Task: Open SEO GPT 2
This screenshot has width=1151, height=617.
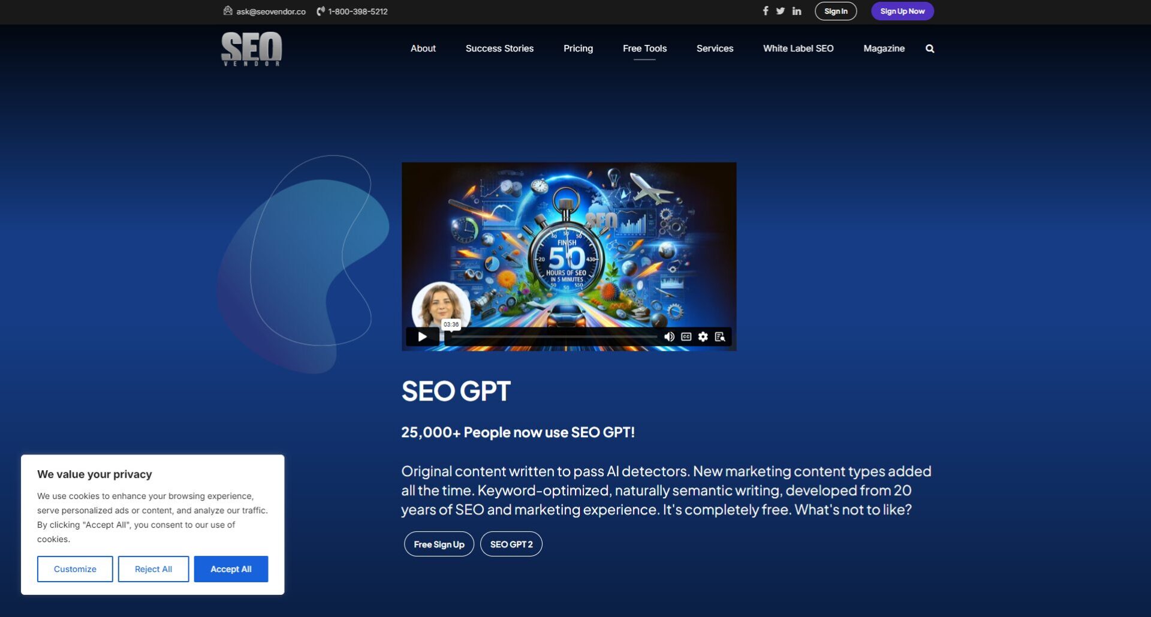Action: coord(511,544)
